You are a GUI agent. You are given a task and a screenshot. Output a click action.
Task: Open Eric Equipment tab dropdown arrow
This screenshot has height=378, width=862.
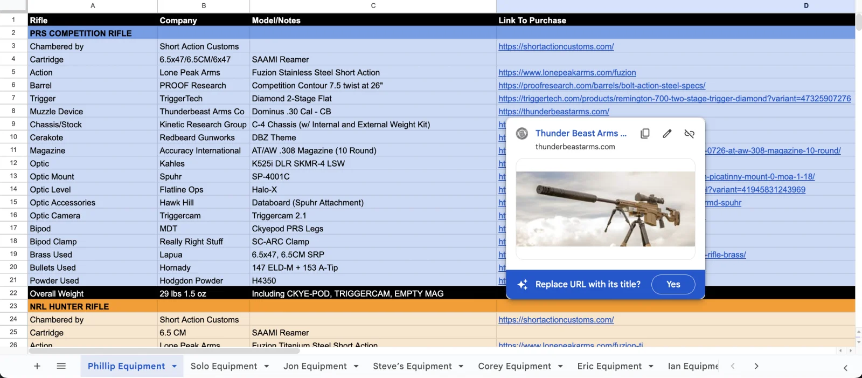click(651, 367)
